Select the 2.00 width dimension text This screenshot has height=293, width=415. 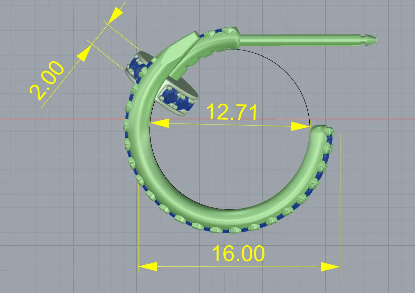tap(47, 81)
